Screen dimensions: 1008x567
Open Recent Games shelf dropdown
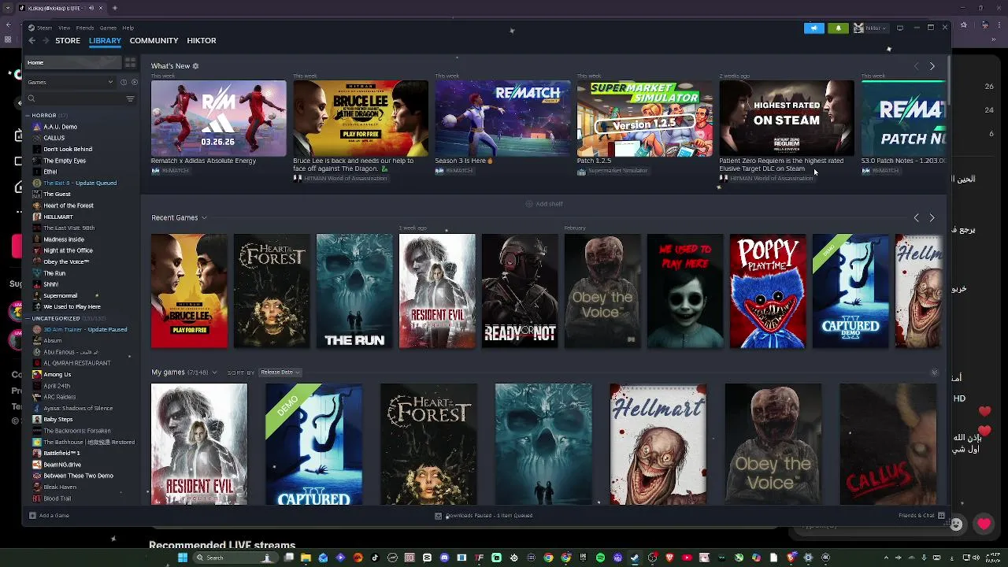click(204, 218)
